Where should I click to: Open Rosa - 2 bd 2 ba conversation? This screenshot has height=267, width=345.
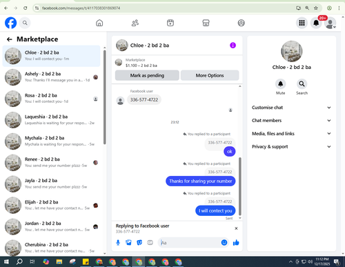click(x=51, y=99)
